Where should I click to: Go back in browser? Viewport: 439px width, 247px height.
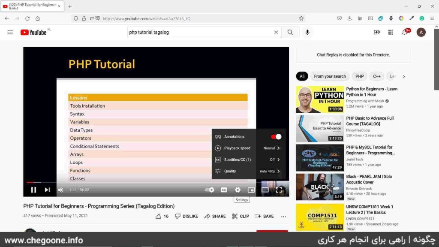7,18
